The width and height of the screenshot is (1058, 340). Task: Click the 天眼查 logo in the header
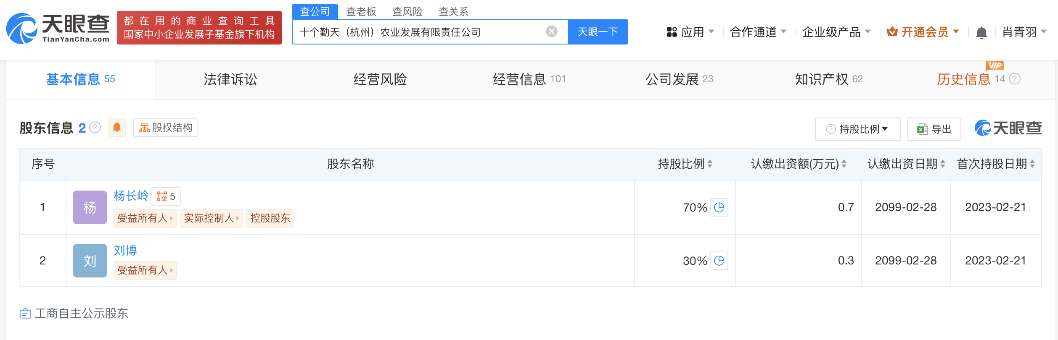(58, 29)
